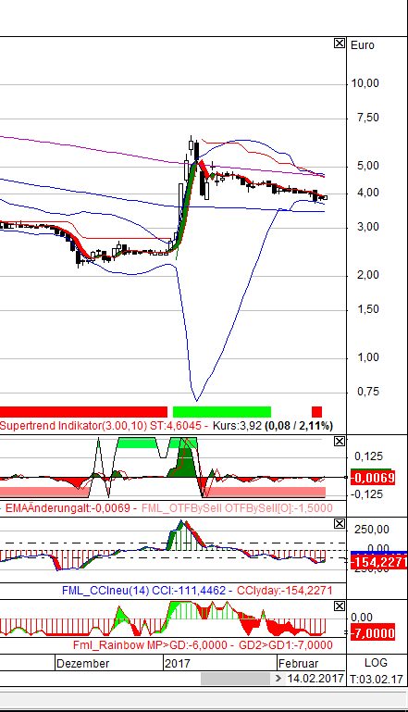
Task: Click the red -154,2271 CCI value marker
Action: [378, 562]
